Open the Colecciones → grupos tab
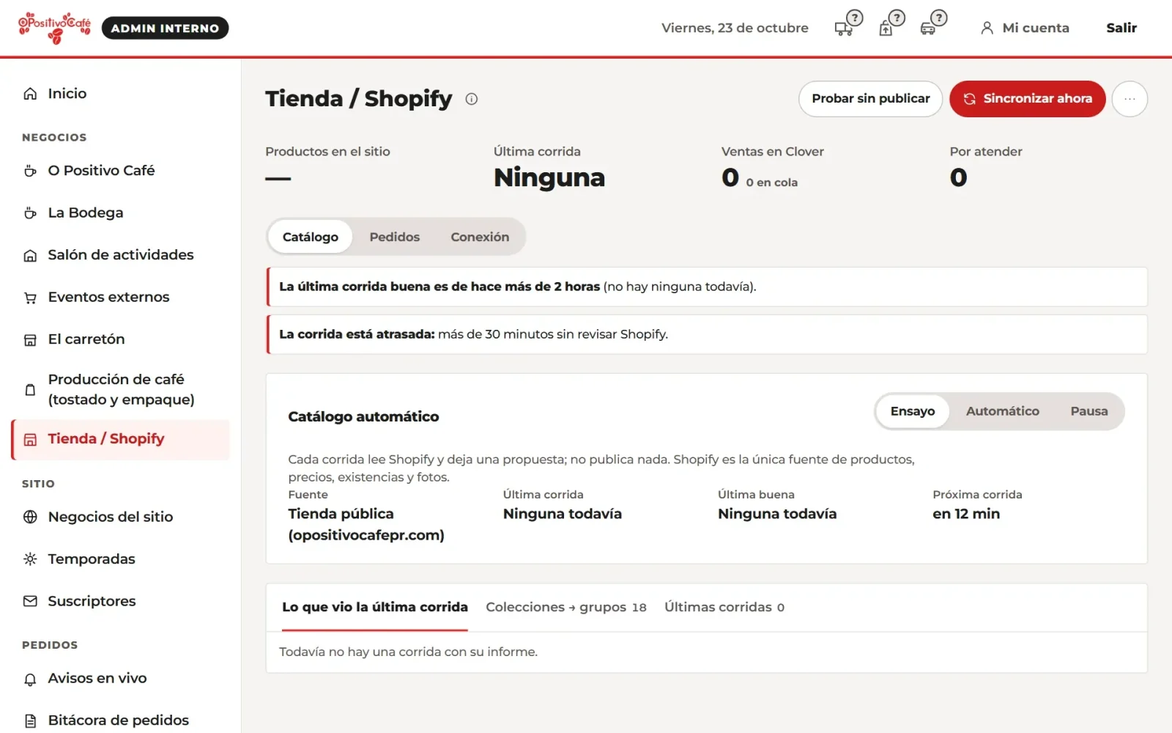The width and height of the screenshot is (1172, 733). 565,607
